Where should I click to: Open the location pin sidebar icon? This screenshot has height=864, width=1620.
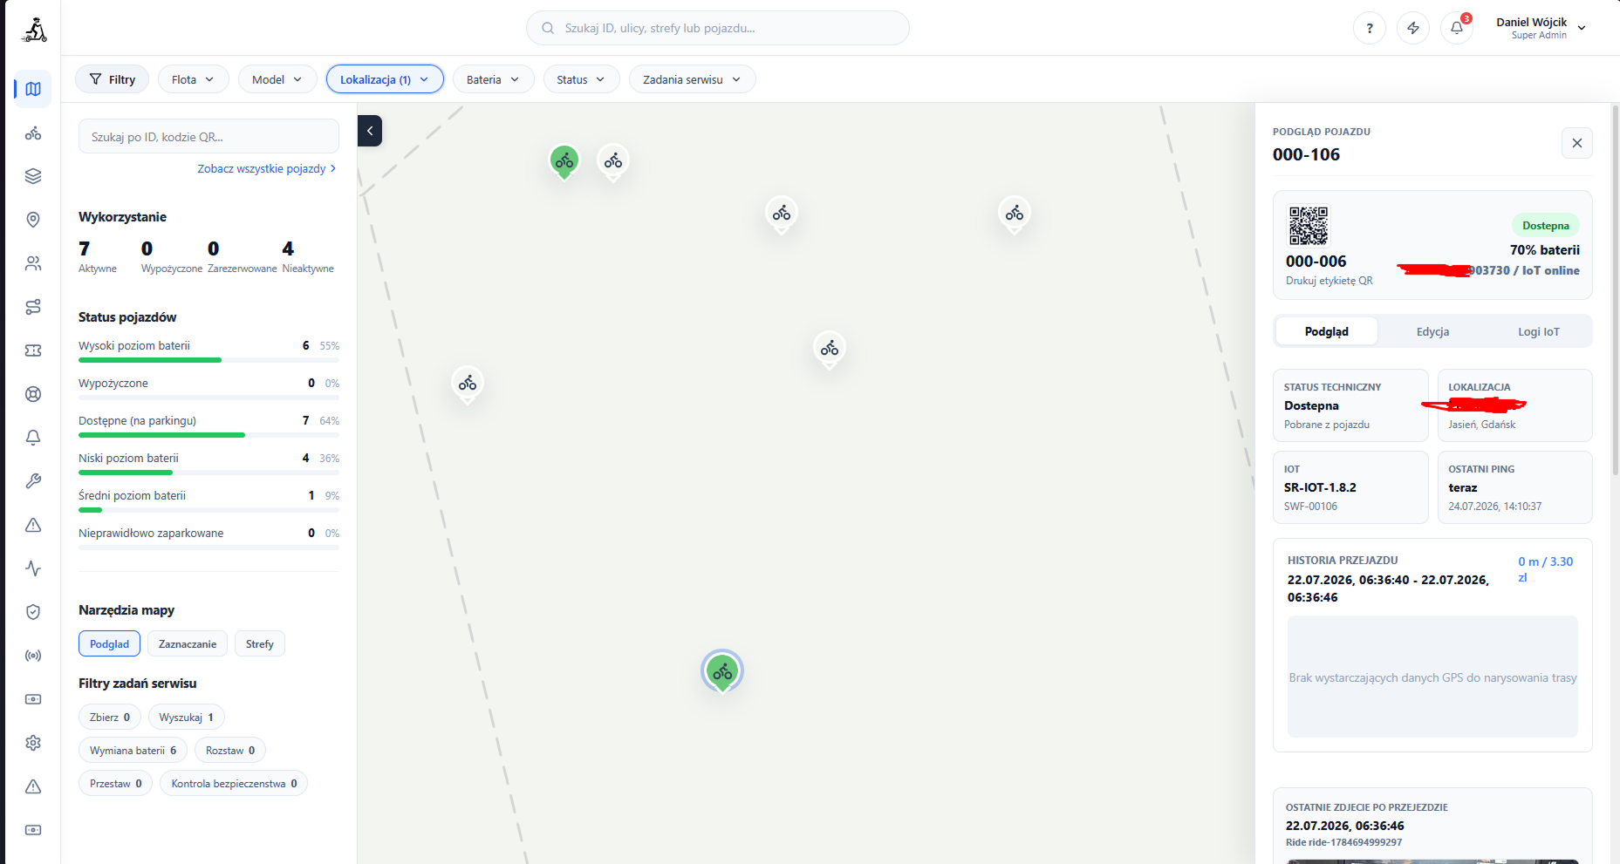(x=33, y=220)
